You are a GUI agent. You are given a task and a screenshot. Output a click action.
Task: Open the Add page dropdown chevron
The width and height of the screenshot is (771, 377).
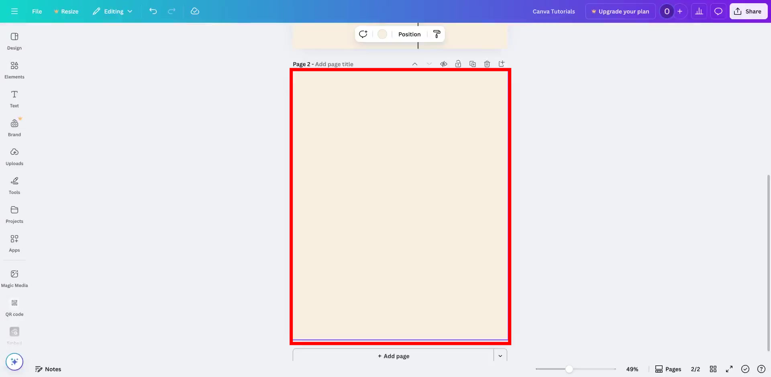(500, 356)
